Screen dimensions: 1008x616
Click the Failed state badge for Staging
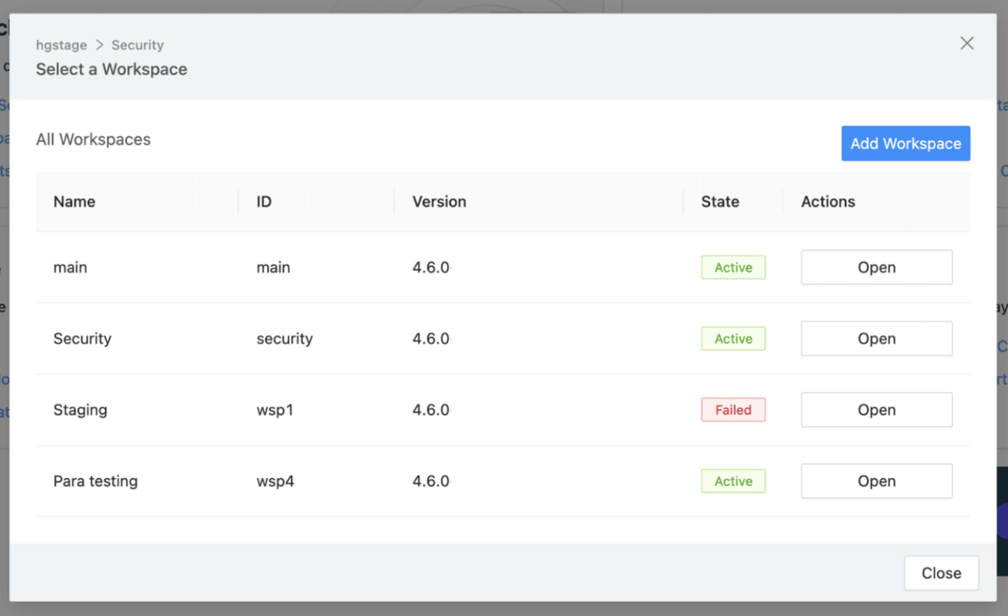[733, 410]
